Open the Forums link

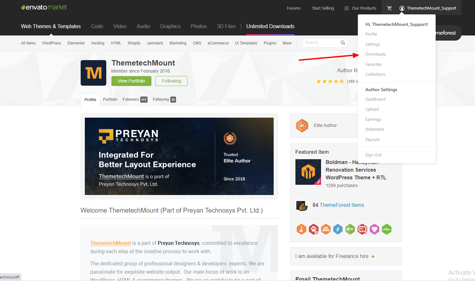pyautogui.click(x=294, y=8)
